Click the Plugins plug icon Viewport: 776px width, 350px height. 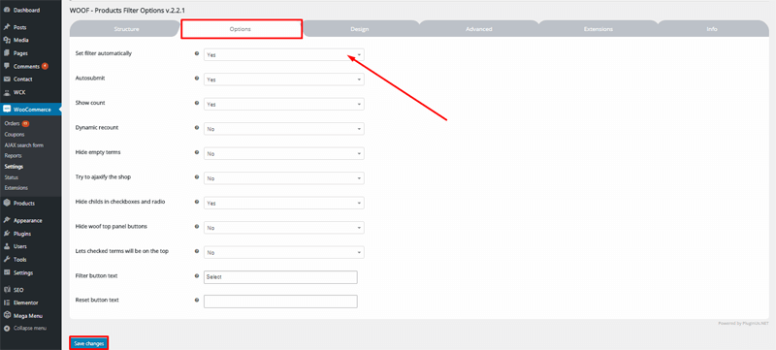coord(7,234)
